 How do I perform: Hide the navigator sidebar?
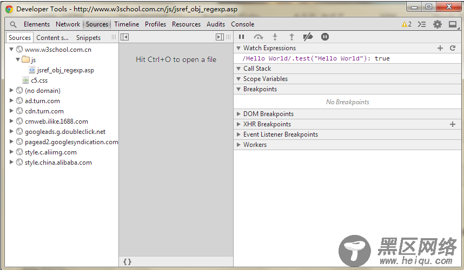[124, 37]
